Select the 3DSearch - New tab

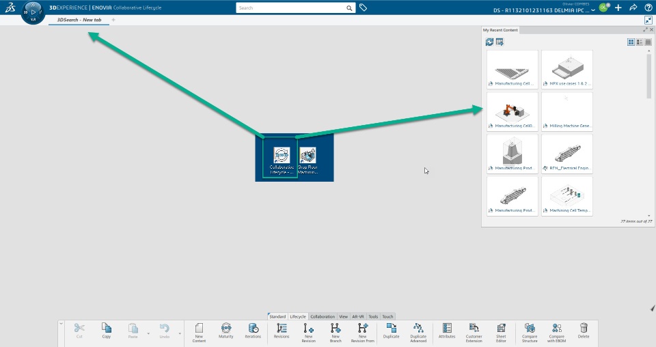coord(79,20)
